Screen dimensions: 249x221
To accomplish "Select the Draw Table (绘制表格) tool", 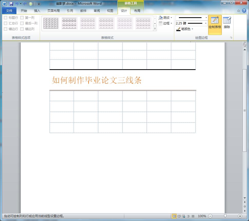I will tap(215, 25).
